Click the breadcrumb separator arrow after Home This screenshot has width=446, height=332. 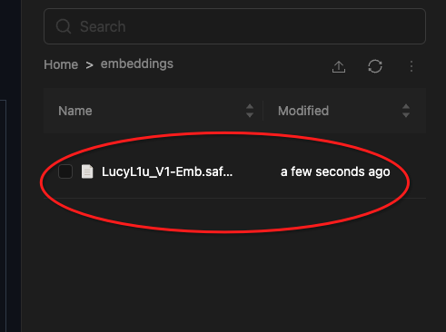pos(89,64)
